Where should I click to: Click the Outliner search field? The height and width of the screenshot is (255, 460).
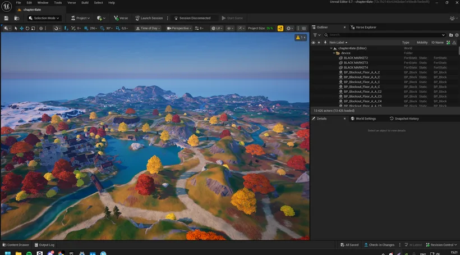tap(385, 35)
